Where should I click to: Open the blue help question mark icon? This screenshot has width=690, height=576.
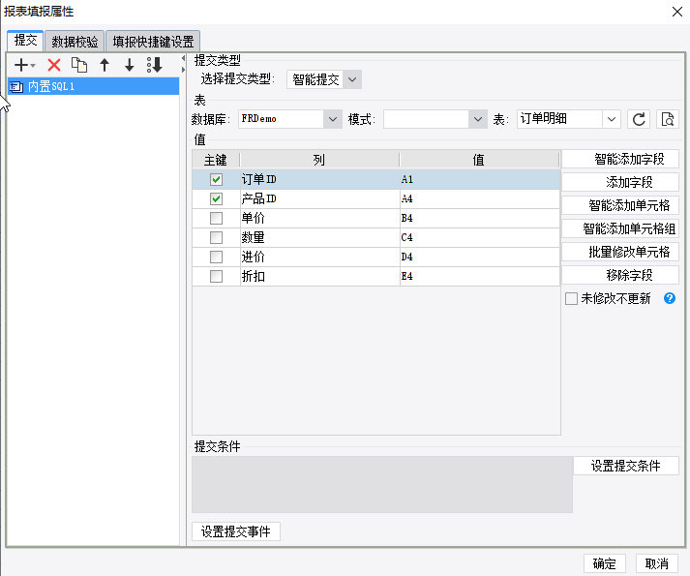pyautogui.click(x=670, y=298)
